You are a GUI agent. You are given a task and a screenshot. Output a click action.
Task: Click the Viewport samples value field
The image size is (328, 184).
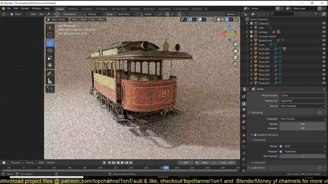[x=302, y=128]
